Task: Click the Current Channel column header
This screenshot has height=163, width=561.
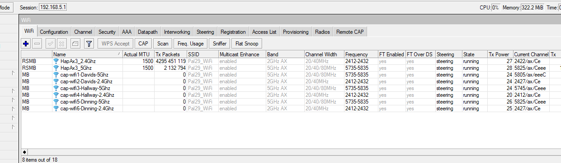Action: [531, 54]
